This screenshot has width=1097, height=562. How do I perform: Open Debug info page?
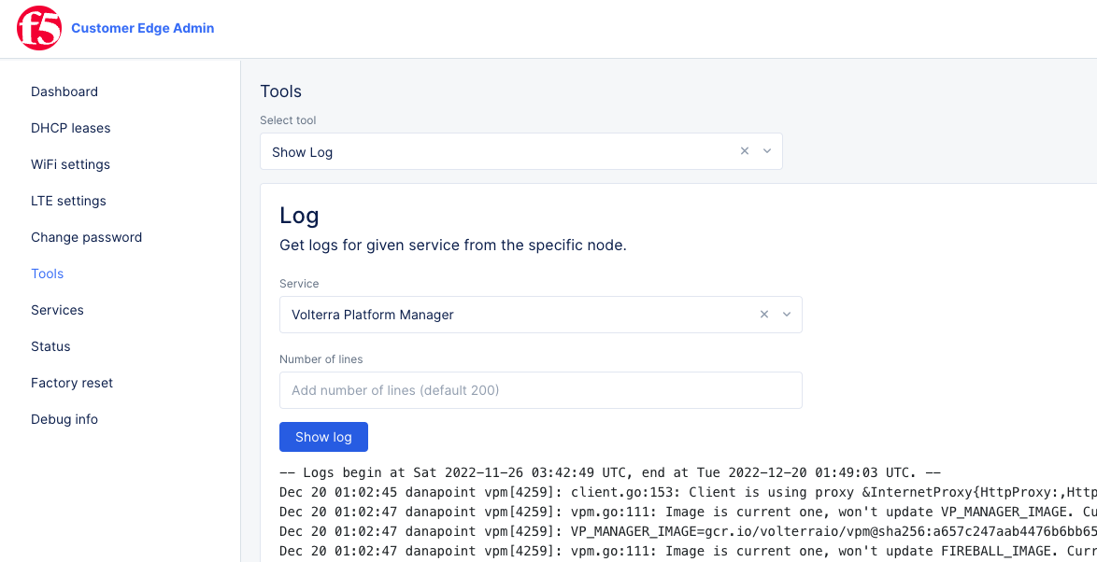[x=64, y=419]
